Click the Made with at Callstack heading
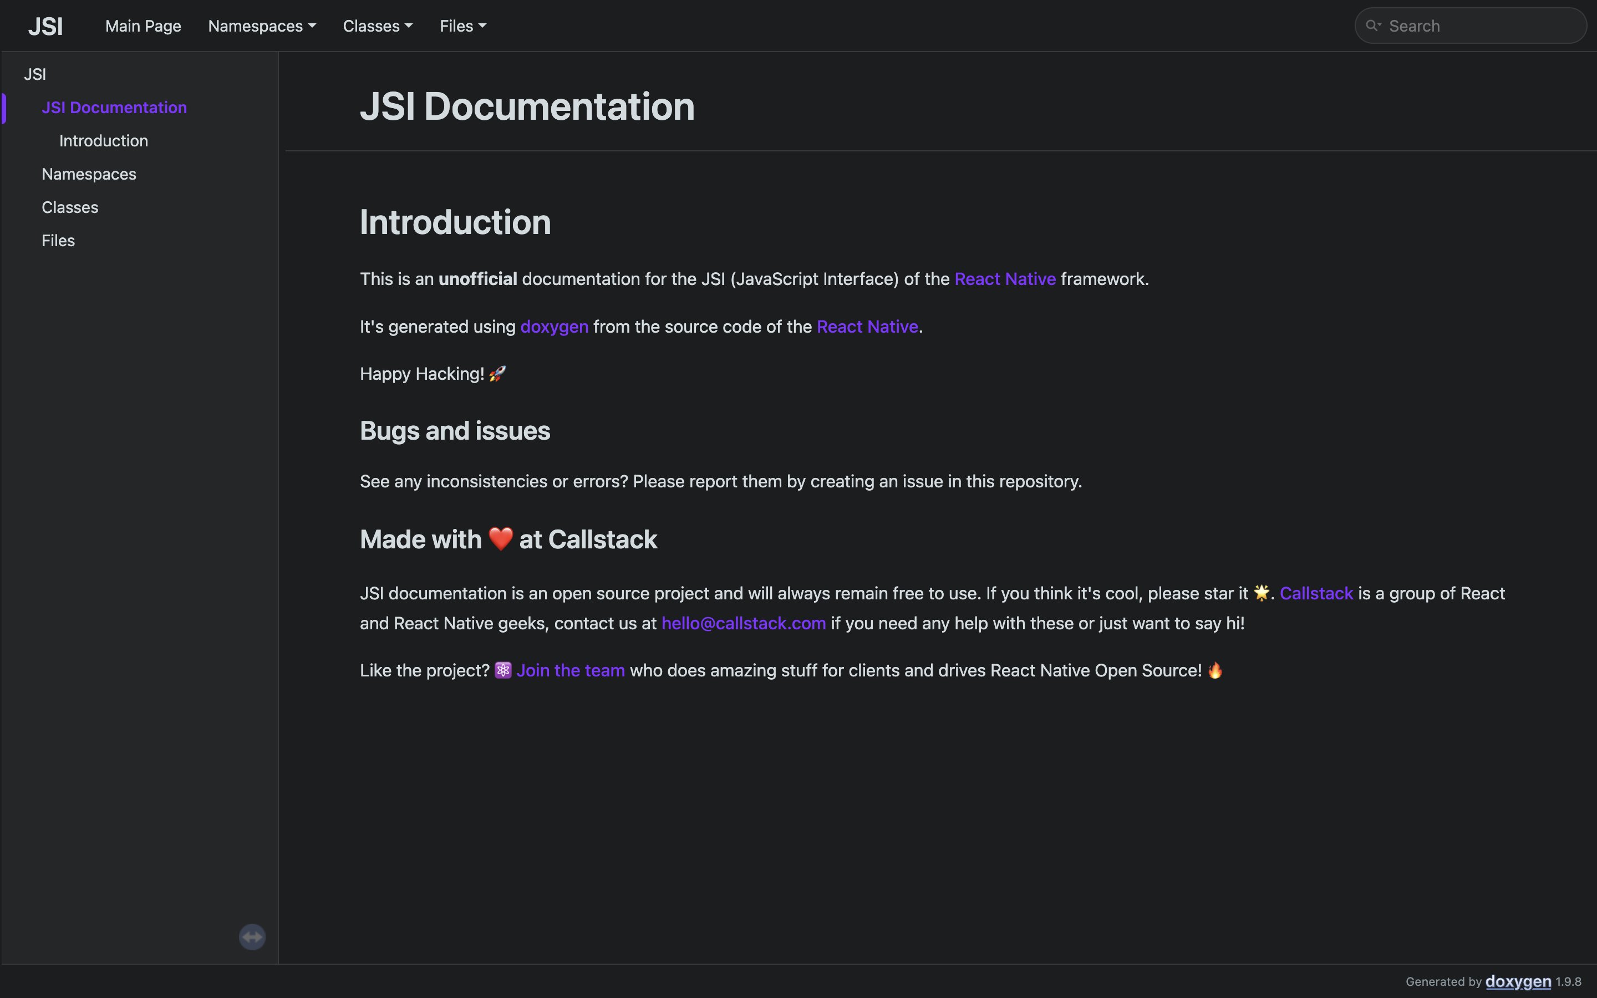The height and width of the screenshot is (998, 1597). 508,539
